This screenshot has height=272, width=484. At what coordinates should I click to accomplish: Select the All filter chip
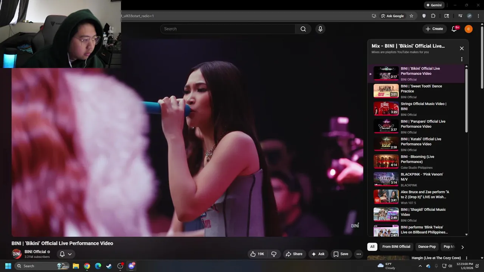pyautogui.click(x=372, y=247)
